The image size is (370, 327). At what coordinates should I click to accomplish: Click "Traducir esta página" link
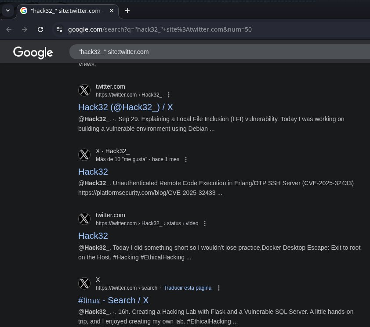[188, 288]
